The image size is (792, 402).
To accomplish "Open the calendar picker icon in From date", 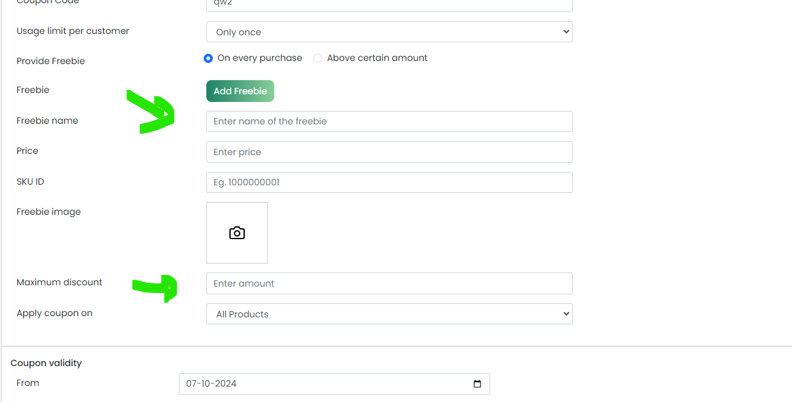I will coord(477,384).
